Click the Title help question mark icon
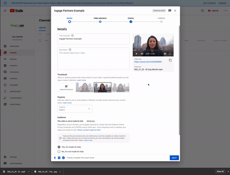The height and width of the screenshot is (175, 230). pyautogui.click(x=72, y=36)
